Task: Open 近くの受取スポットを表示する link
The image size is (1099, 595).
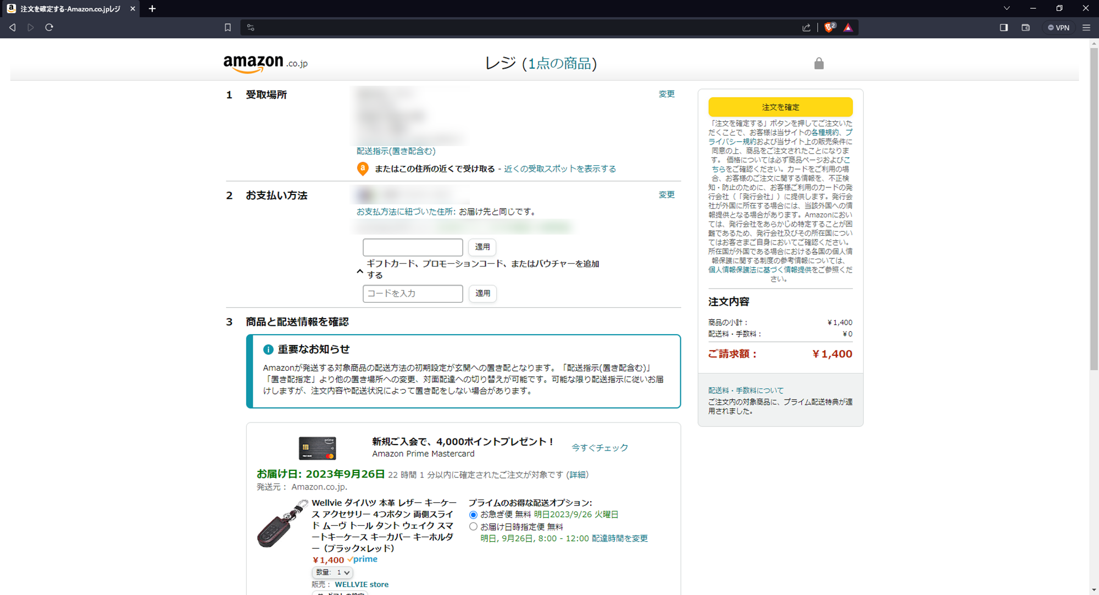Action: click(559, 169)
